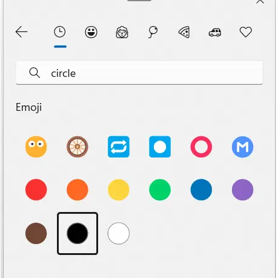
Task: Open the pizza food category
Action: [x=184, y=32]
